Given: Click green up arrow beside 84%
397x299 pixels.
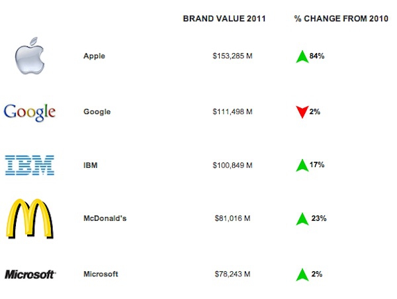Looking at the screenshot, I should pyautogui.click(x=302, y=56).
